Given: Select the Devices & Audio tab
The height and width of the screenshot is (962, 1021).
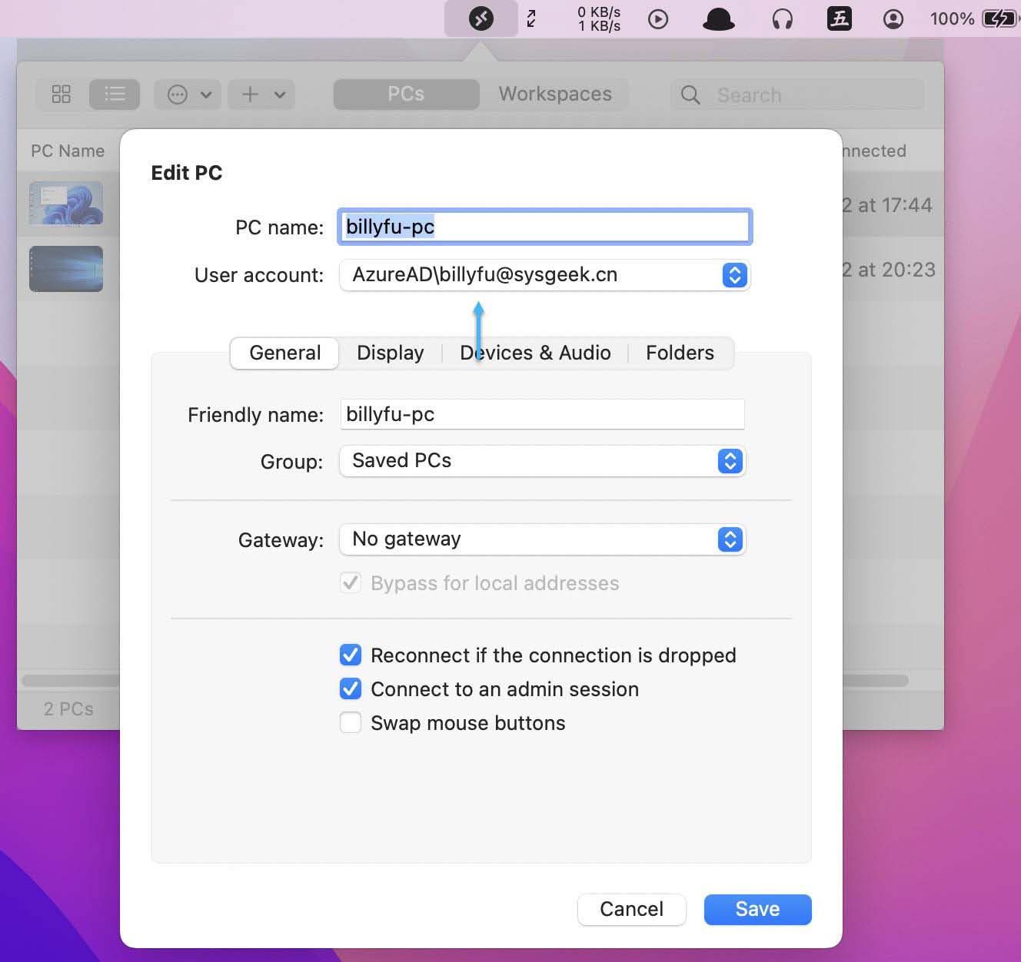Looking at the screenshot, I should point(535,353).
